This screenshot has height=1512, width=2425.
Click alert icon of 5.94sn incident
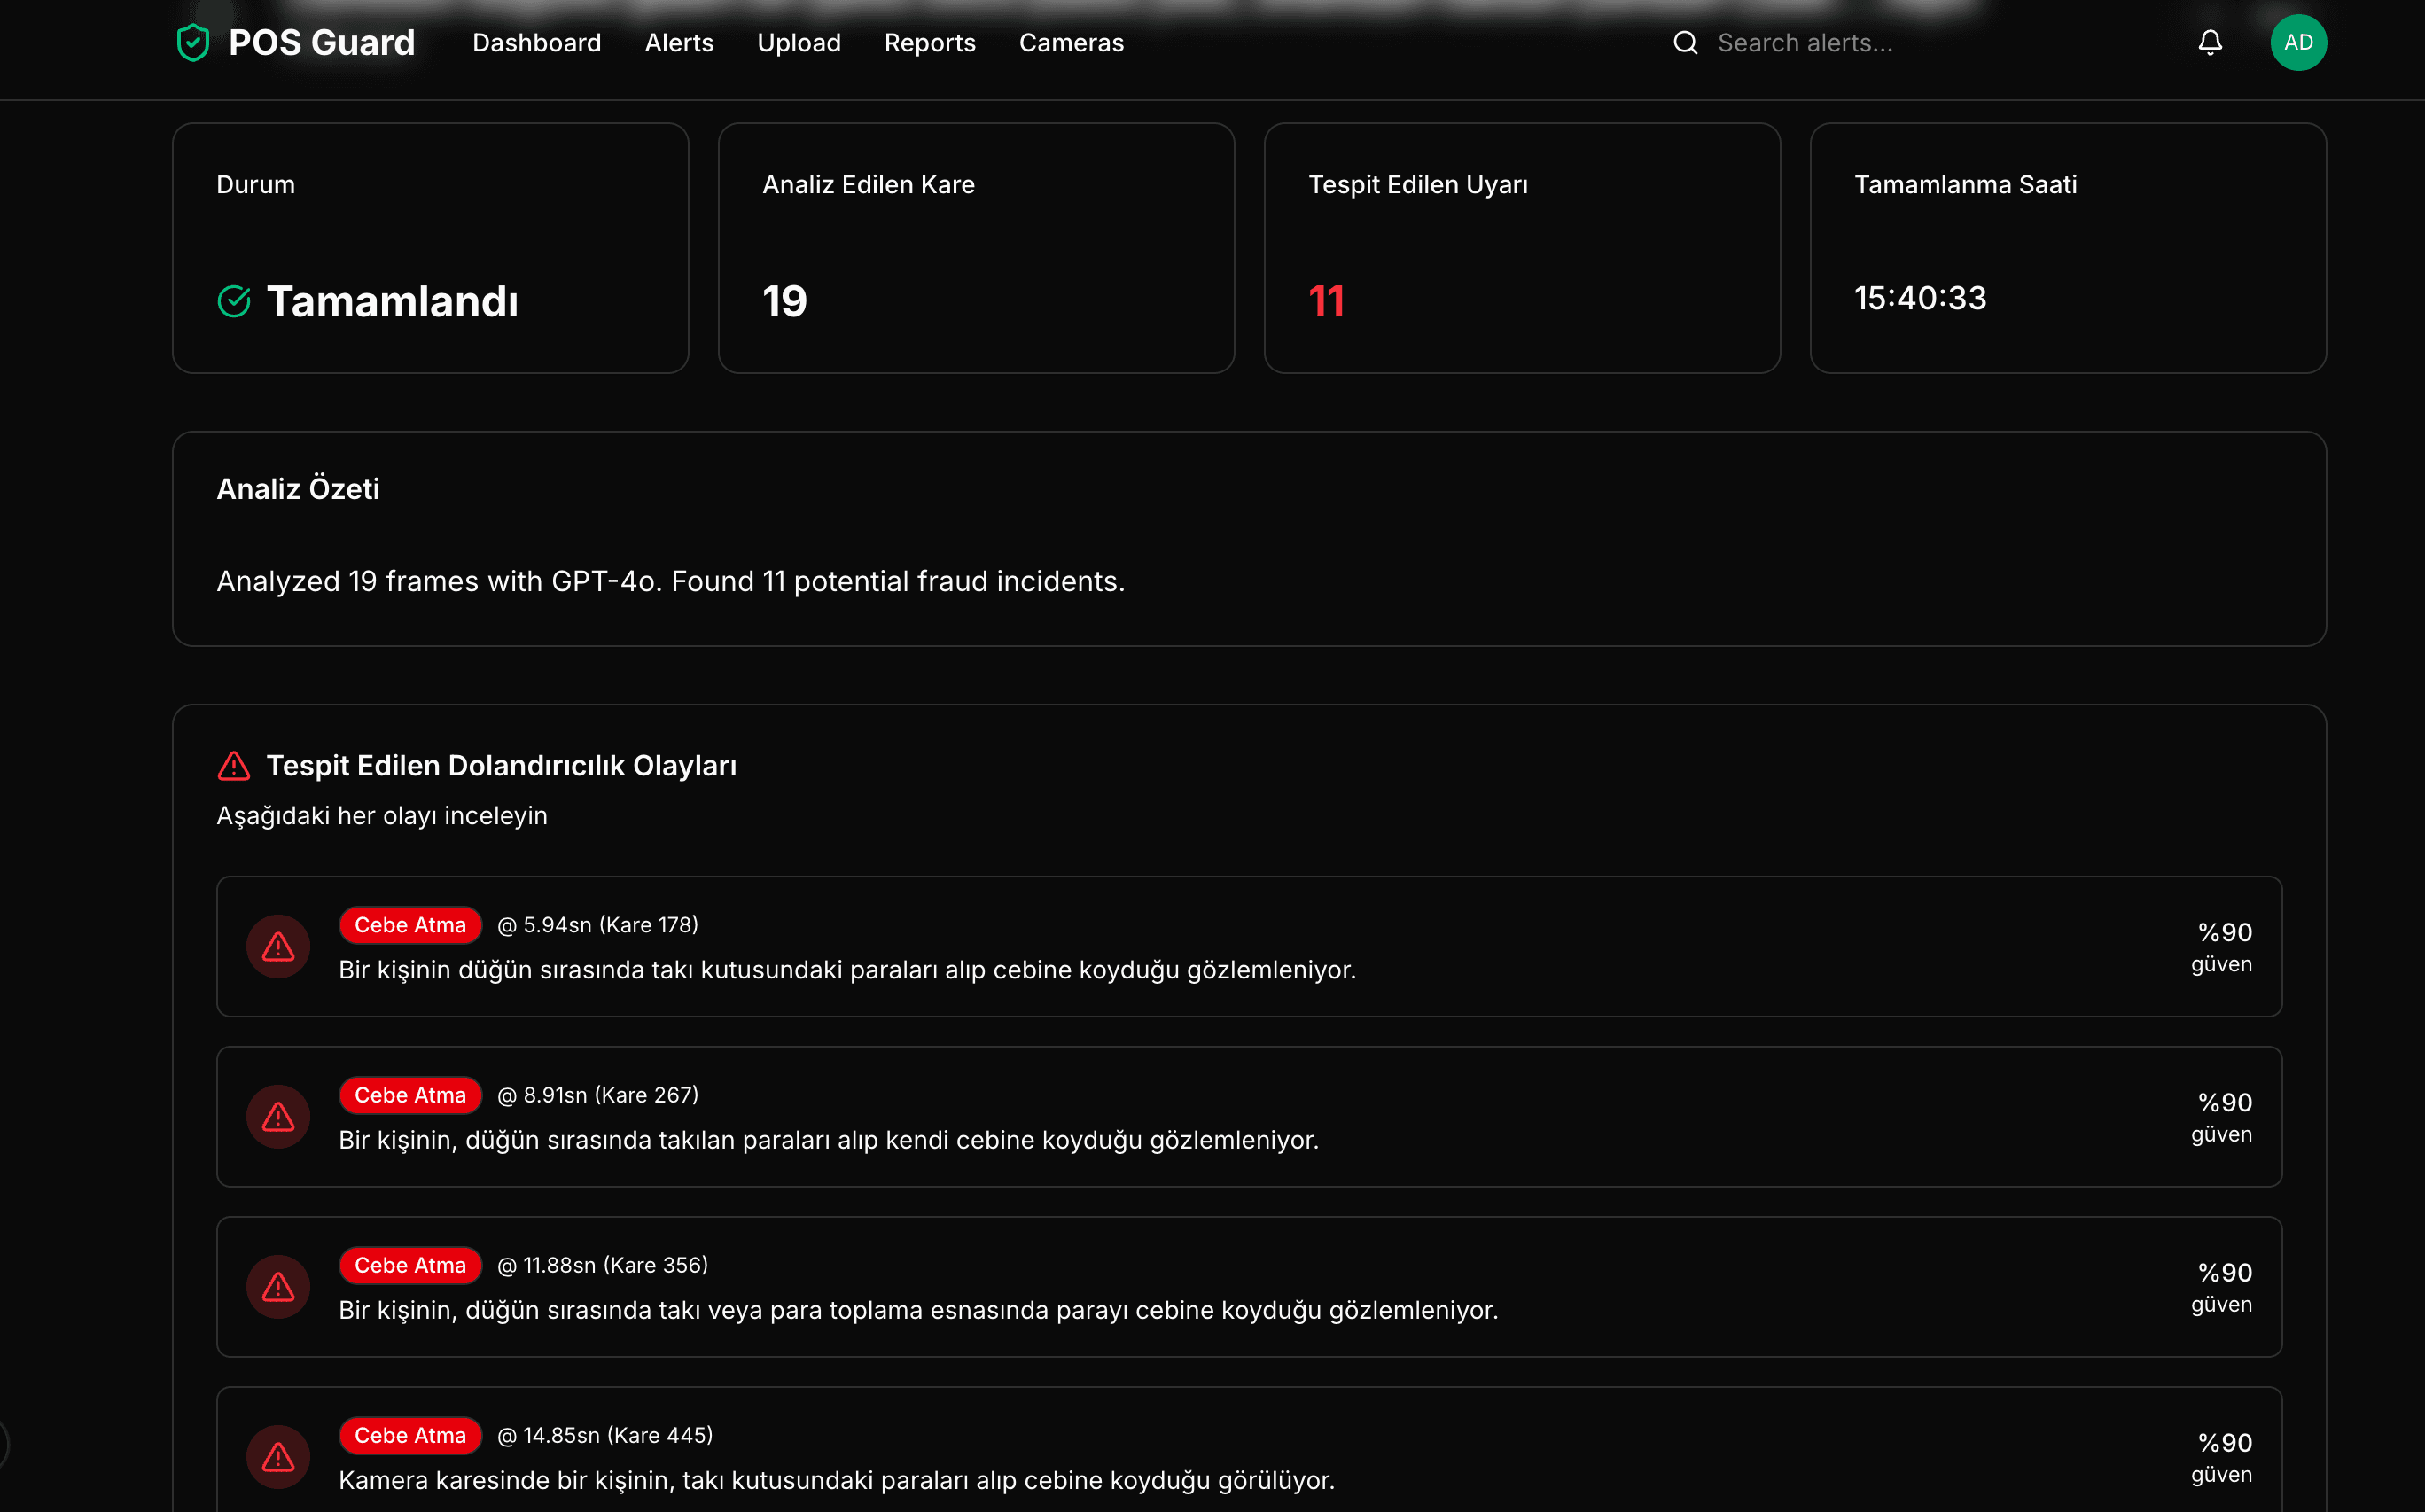[x=278, y=946]
